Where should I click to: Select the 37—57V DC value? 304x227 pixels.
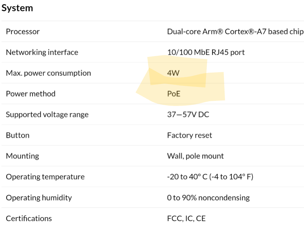tap(188, 114)
